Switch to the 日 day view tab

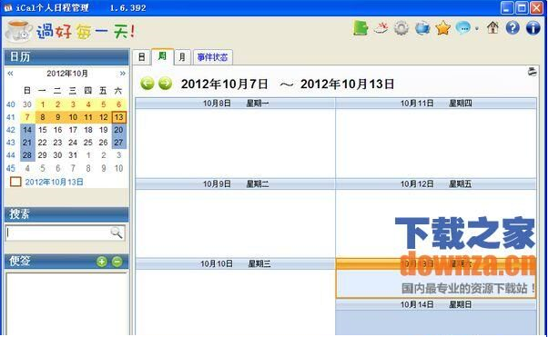141,57
